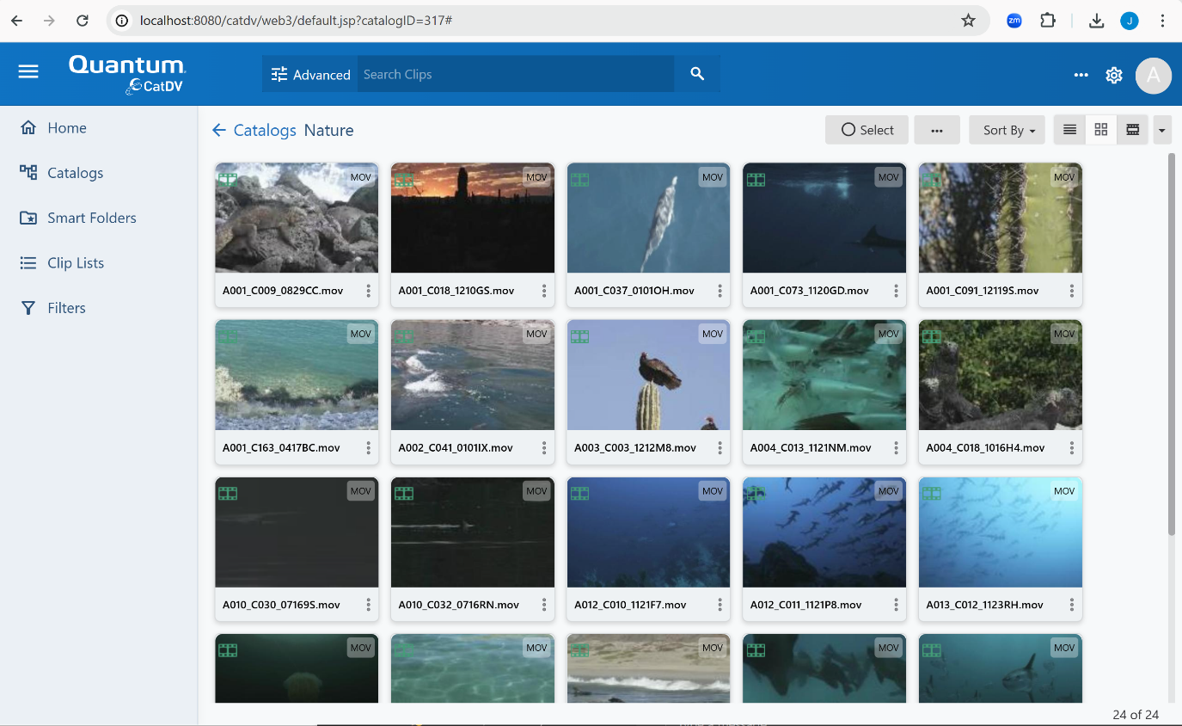Open the user avatar A menu
1182x726 pixels.
1154,75
